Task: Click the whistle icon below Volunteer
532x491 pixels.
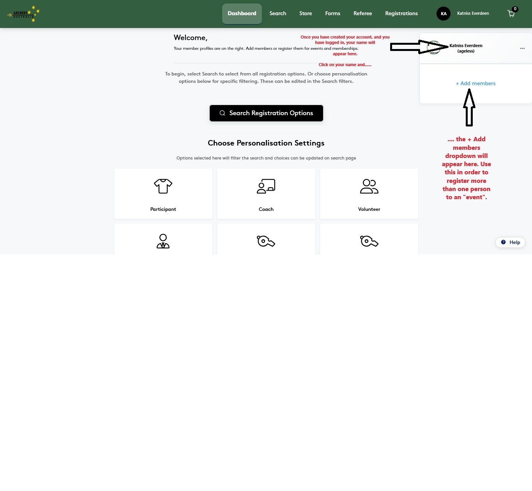Action: 369,241
